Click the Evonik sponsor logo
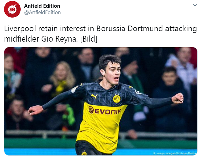 point(105,111)
